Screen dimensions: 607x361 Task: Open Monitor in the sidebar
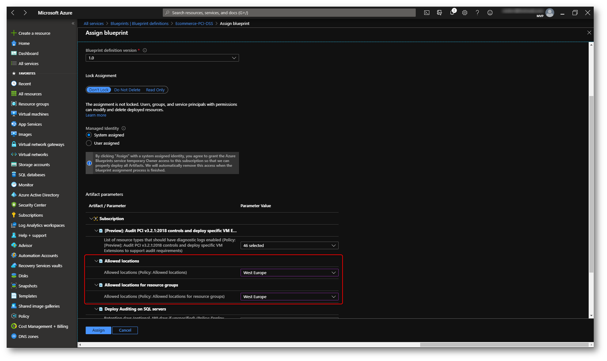26,185
